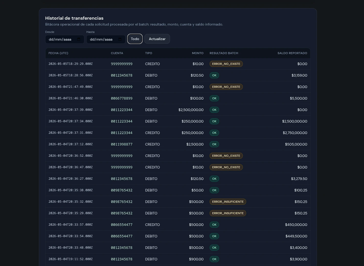Viewport: 364px width, 266px height.
Task: Select the $3,159.00 reported balance
Action: coord(299,75)
